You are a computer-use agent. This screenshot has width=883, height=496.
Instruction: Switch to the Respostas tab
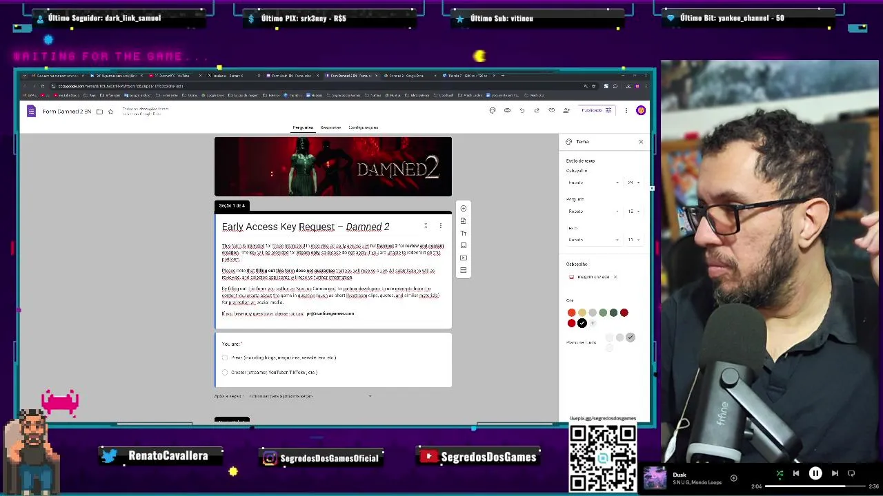(330, 127)
